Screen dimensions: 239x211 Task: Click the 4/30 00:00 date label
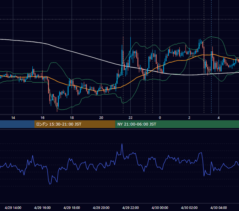click(x=160, y=207)
